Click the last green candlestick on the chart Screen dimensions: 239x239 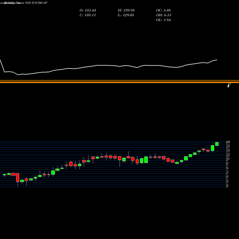217,144
